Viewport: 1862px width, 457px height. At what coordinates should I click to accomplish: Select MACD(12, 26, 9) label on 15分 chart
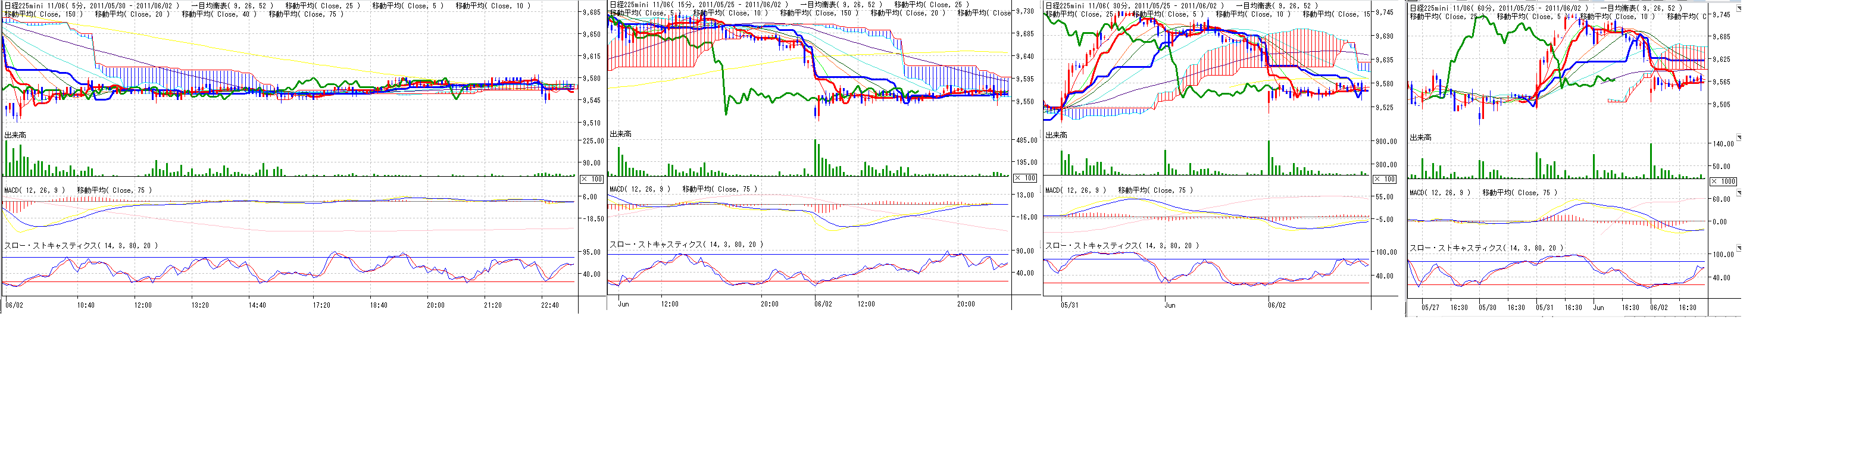[640, 189]
